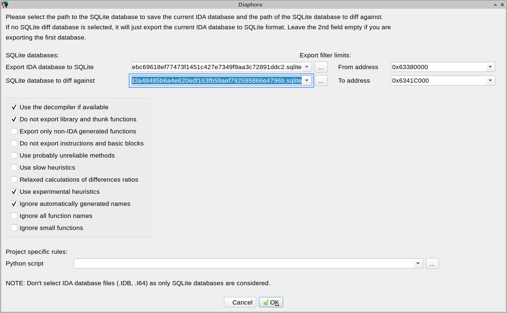This screenshot has width=507, height=313.
Task: Uncheck 'Do not export library and thunk functions'
Action: coord(14,119)
